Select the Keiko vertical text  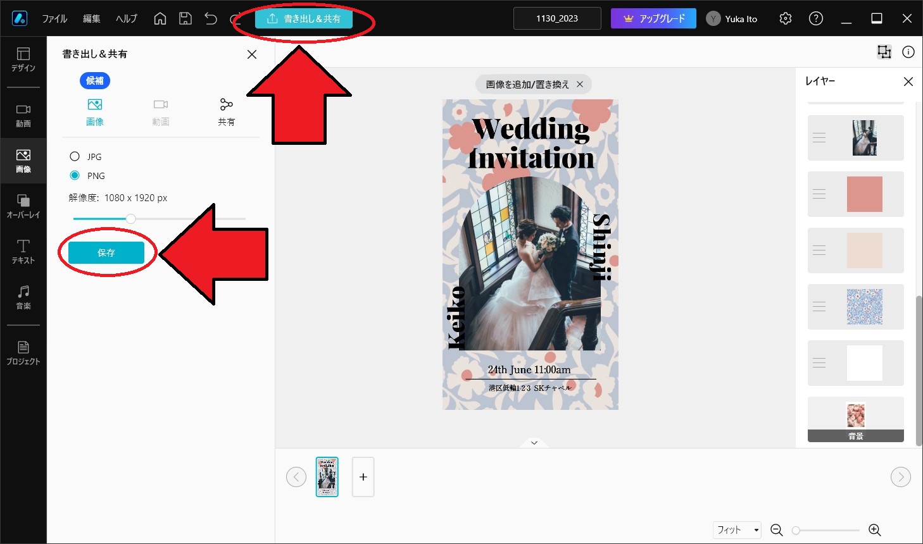point(456,318)
